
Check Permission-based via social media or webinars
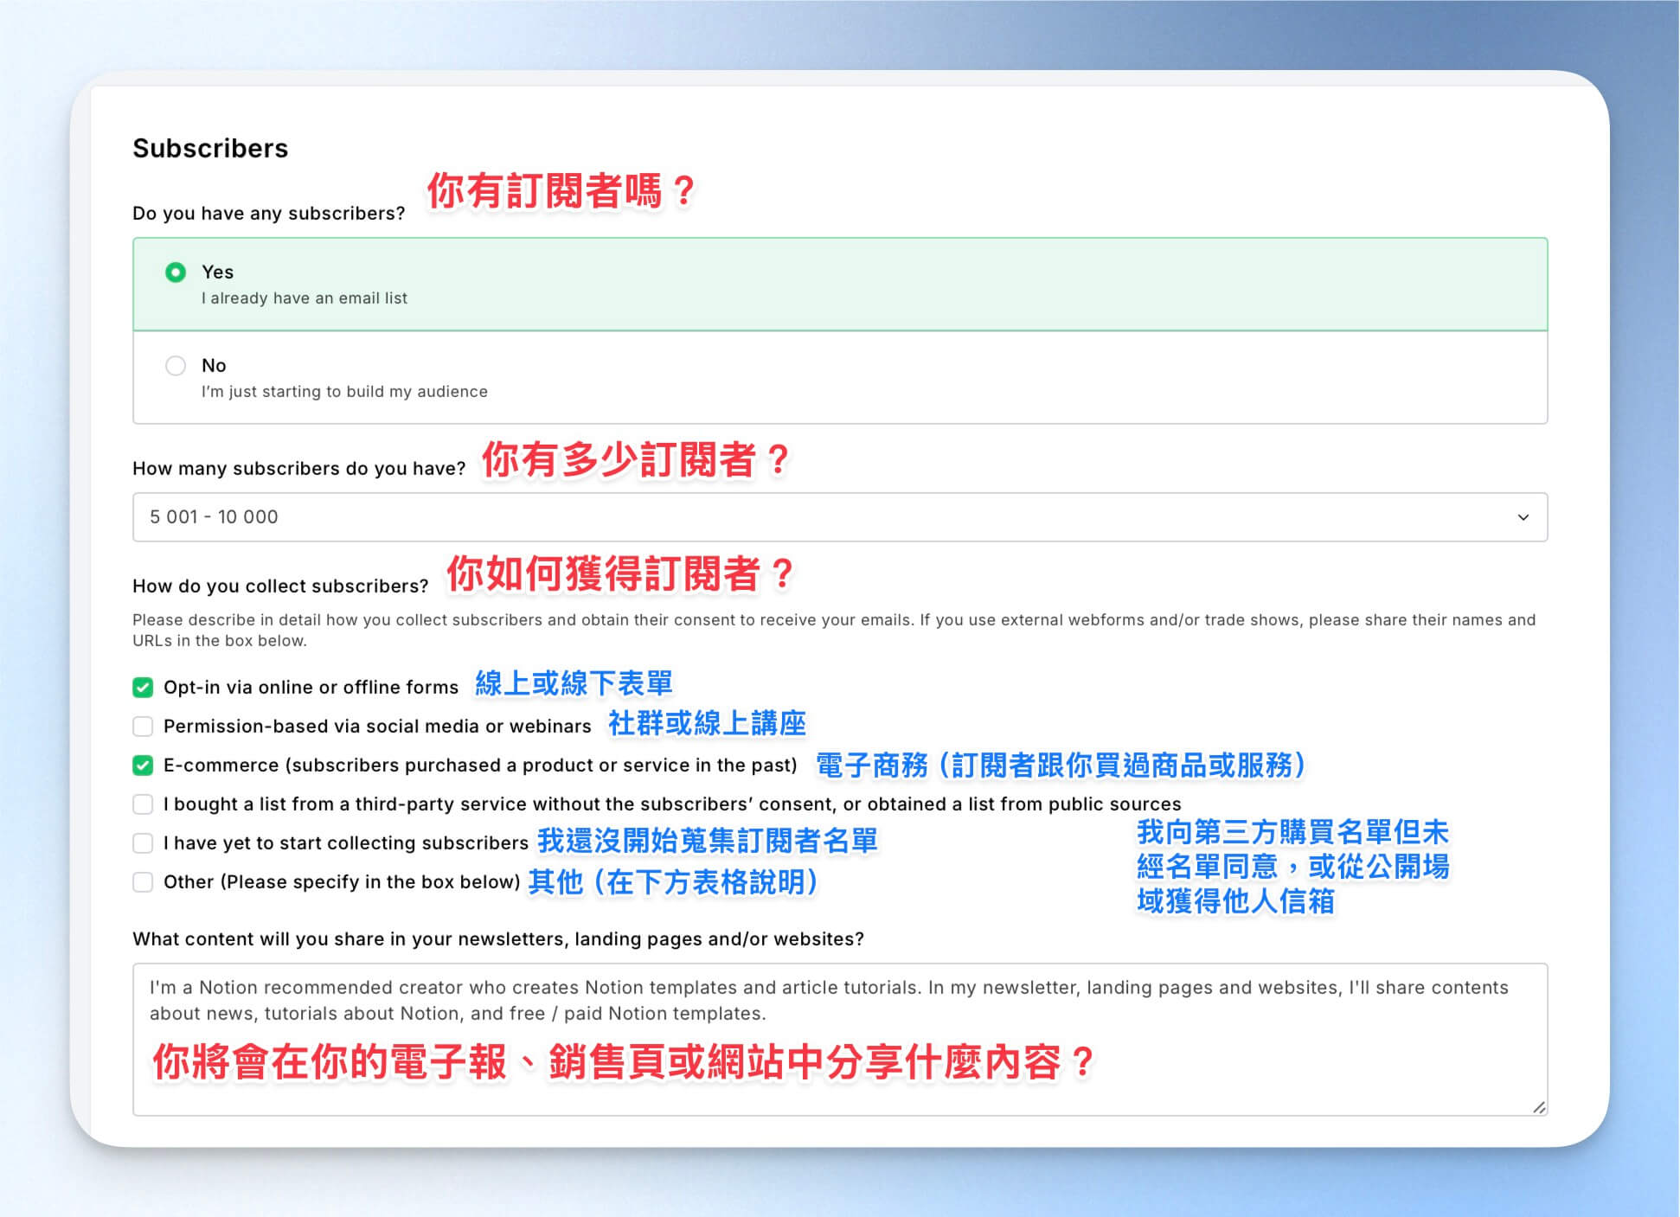(143, 727)
